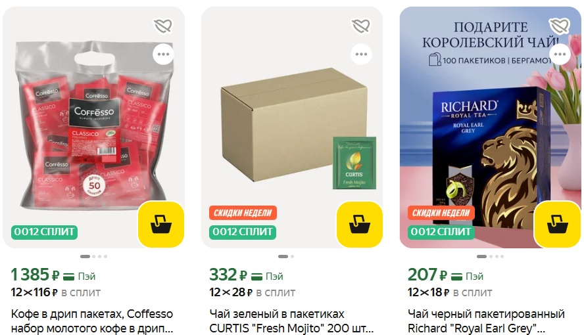
Task: Add CURTIS Fresh Mojito tea to cart
Action: pyautogui.click(x=360, y=225)
